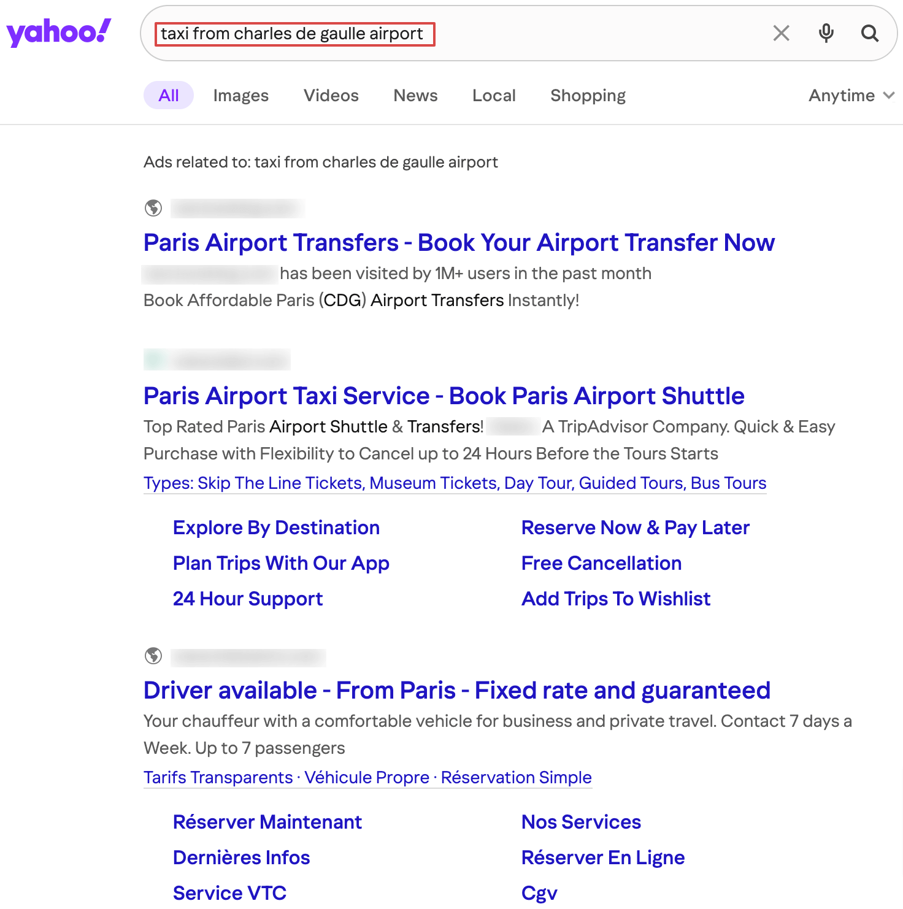Click in the search input field
903x909 pixels.
[454, 34]
